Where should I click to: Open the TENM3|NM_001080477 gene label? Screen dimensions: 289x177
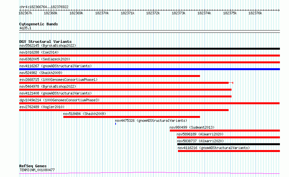point(37,170)
